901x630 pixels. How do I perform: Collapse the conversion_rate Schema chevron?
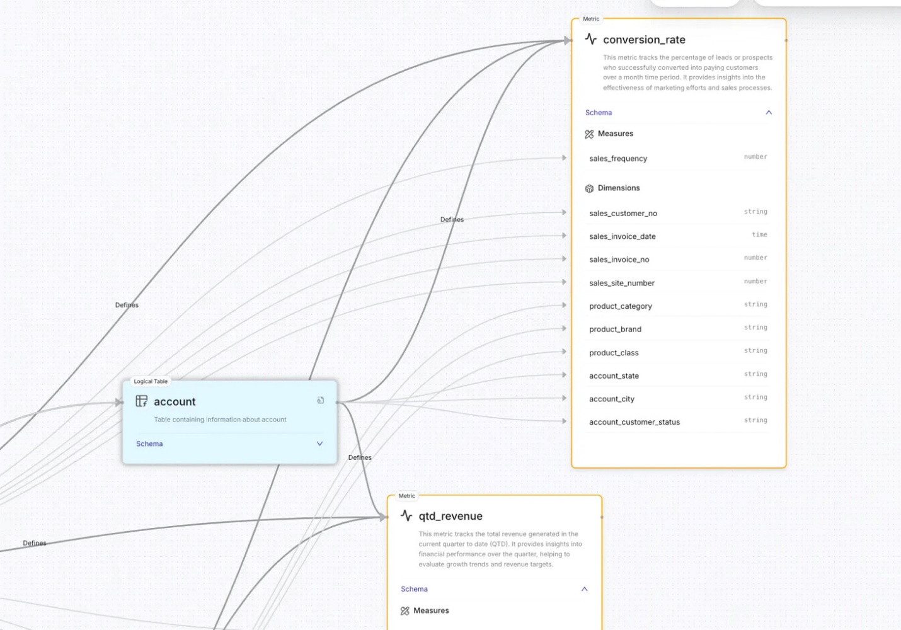[769, 113]
